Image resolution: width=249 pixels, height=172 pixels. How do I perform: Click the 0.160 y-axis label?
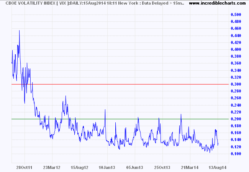(x=236, y=133)
